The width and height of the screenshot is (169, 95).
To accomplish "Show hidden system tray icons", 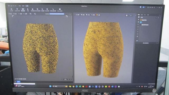I will point(137,87).
